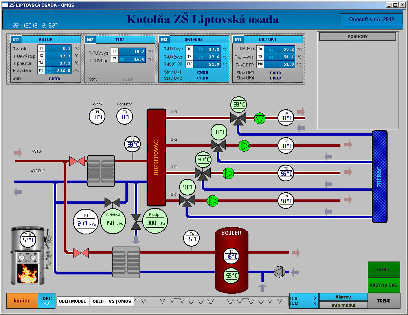Viewport: 408px width, 315px height.
Task: Click the OBEH MODUL label
Action: 72,301
